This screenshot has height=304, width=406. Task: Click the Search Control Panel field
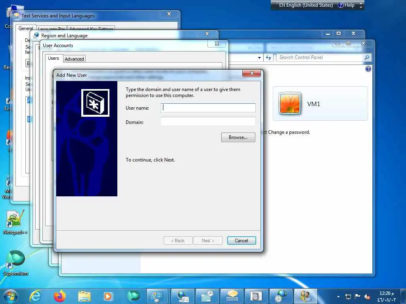point(320,57)
